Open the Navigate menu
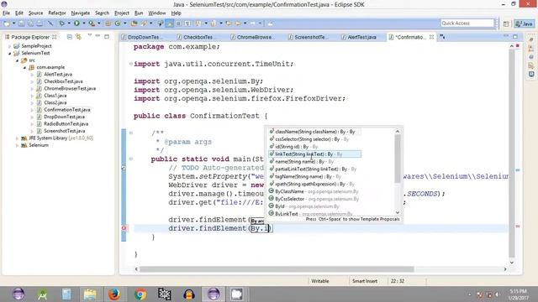The image size is (538, 302). (81, 13)
